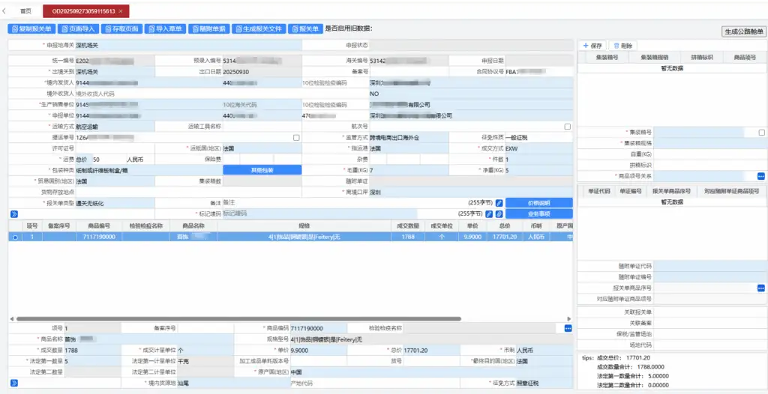Screen dimensions: 768x394
Task: Click the 币制 field showing 人民币 in goods detail
Action: click(x=544, y=351)
